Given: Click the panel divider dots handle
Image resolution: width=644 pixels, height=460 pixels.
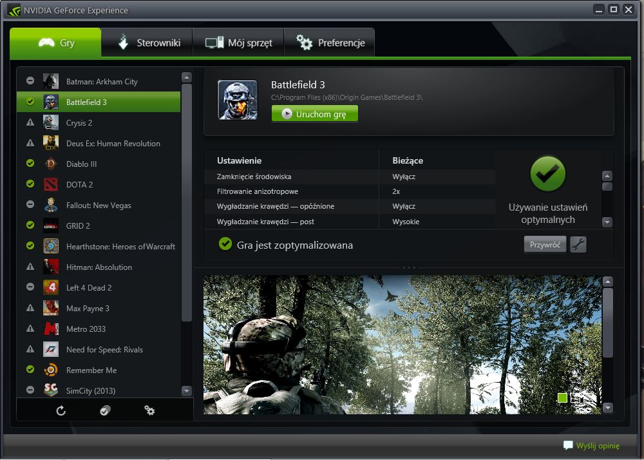Looking at the screenshot, I should pos(409,267).
